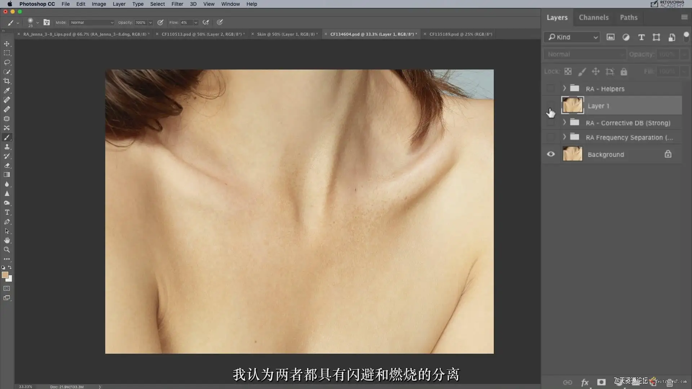This screenshot has width=692, height=389.
Task: Click the foreground color swatch
Action: [5, 275]
